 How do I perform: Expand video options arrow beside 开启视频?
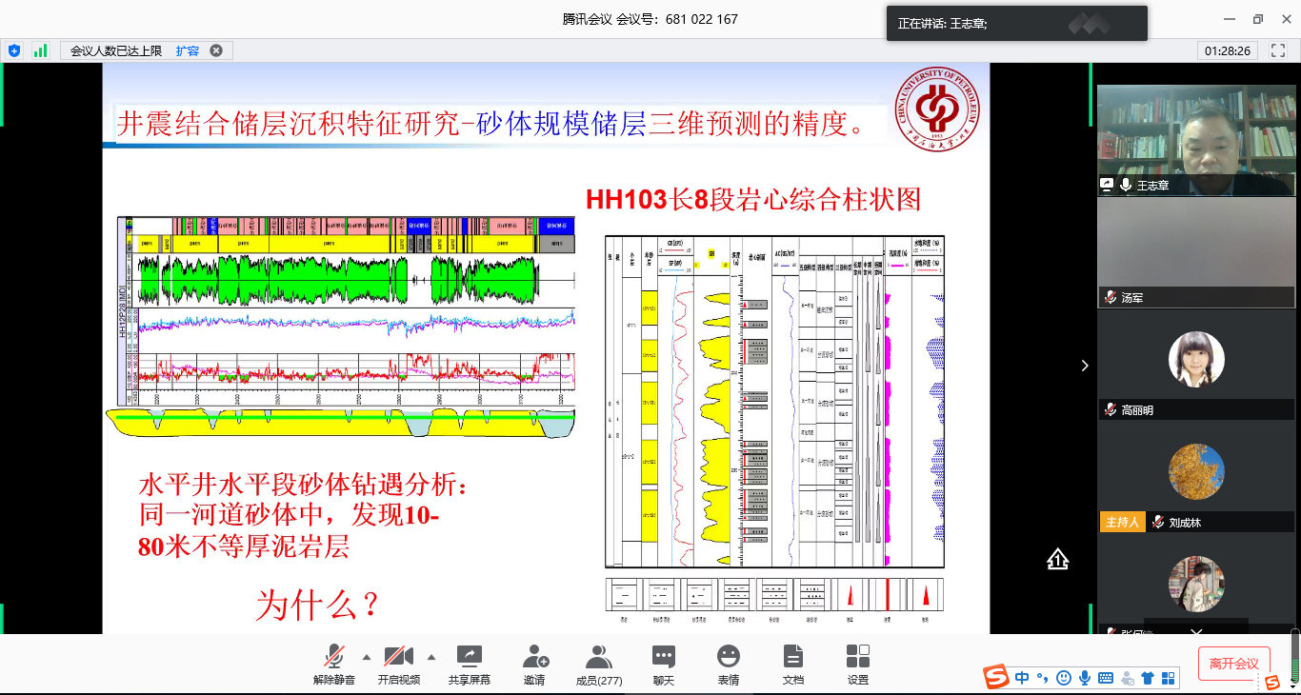pos(431,657)
